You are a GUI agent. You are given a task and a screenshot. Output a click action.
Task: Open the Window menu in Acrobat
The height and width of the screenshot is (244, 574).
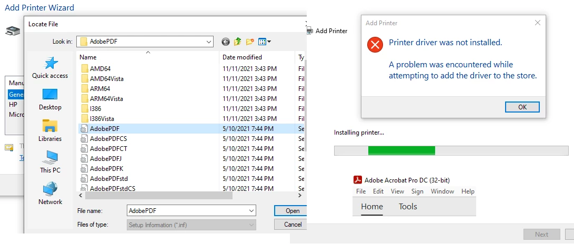click(442, 191)
